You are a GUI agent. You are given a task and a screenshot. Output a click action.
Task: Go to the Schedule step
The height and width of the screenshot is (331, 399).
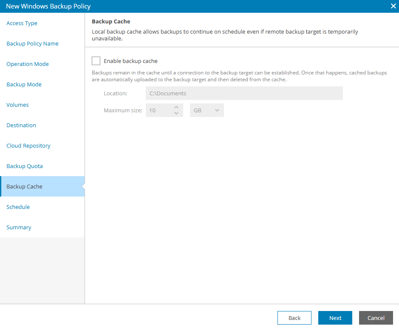tap(18, 207)
